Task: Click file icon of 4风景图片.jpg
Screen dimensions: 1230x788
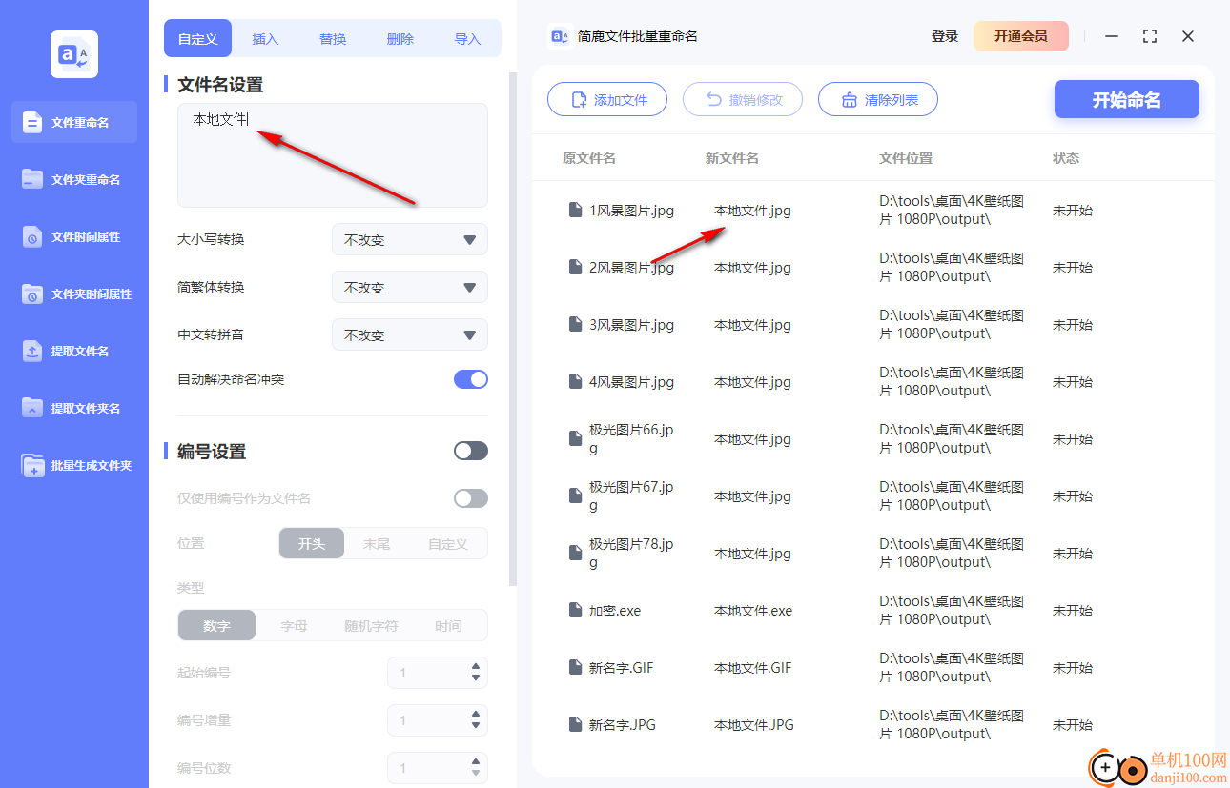Action: 575,381
